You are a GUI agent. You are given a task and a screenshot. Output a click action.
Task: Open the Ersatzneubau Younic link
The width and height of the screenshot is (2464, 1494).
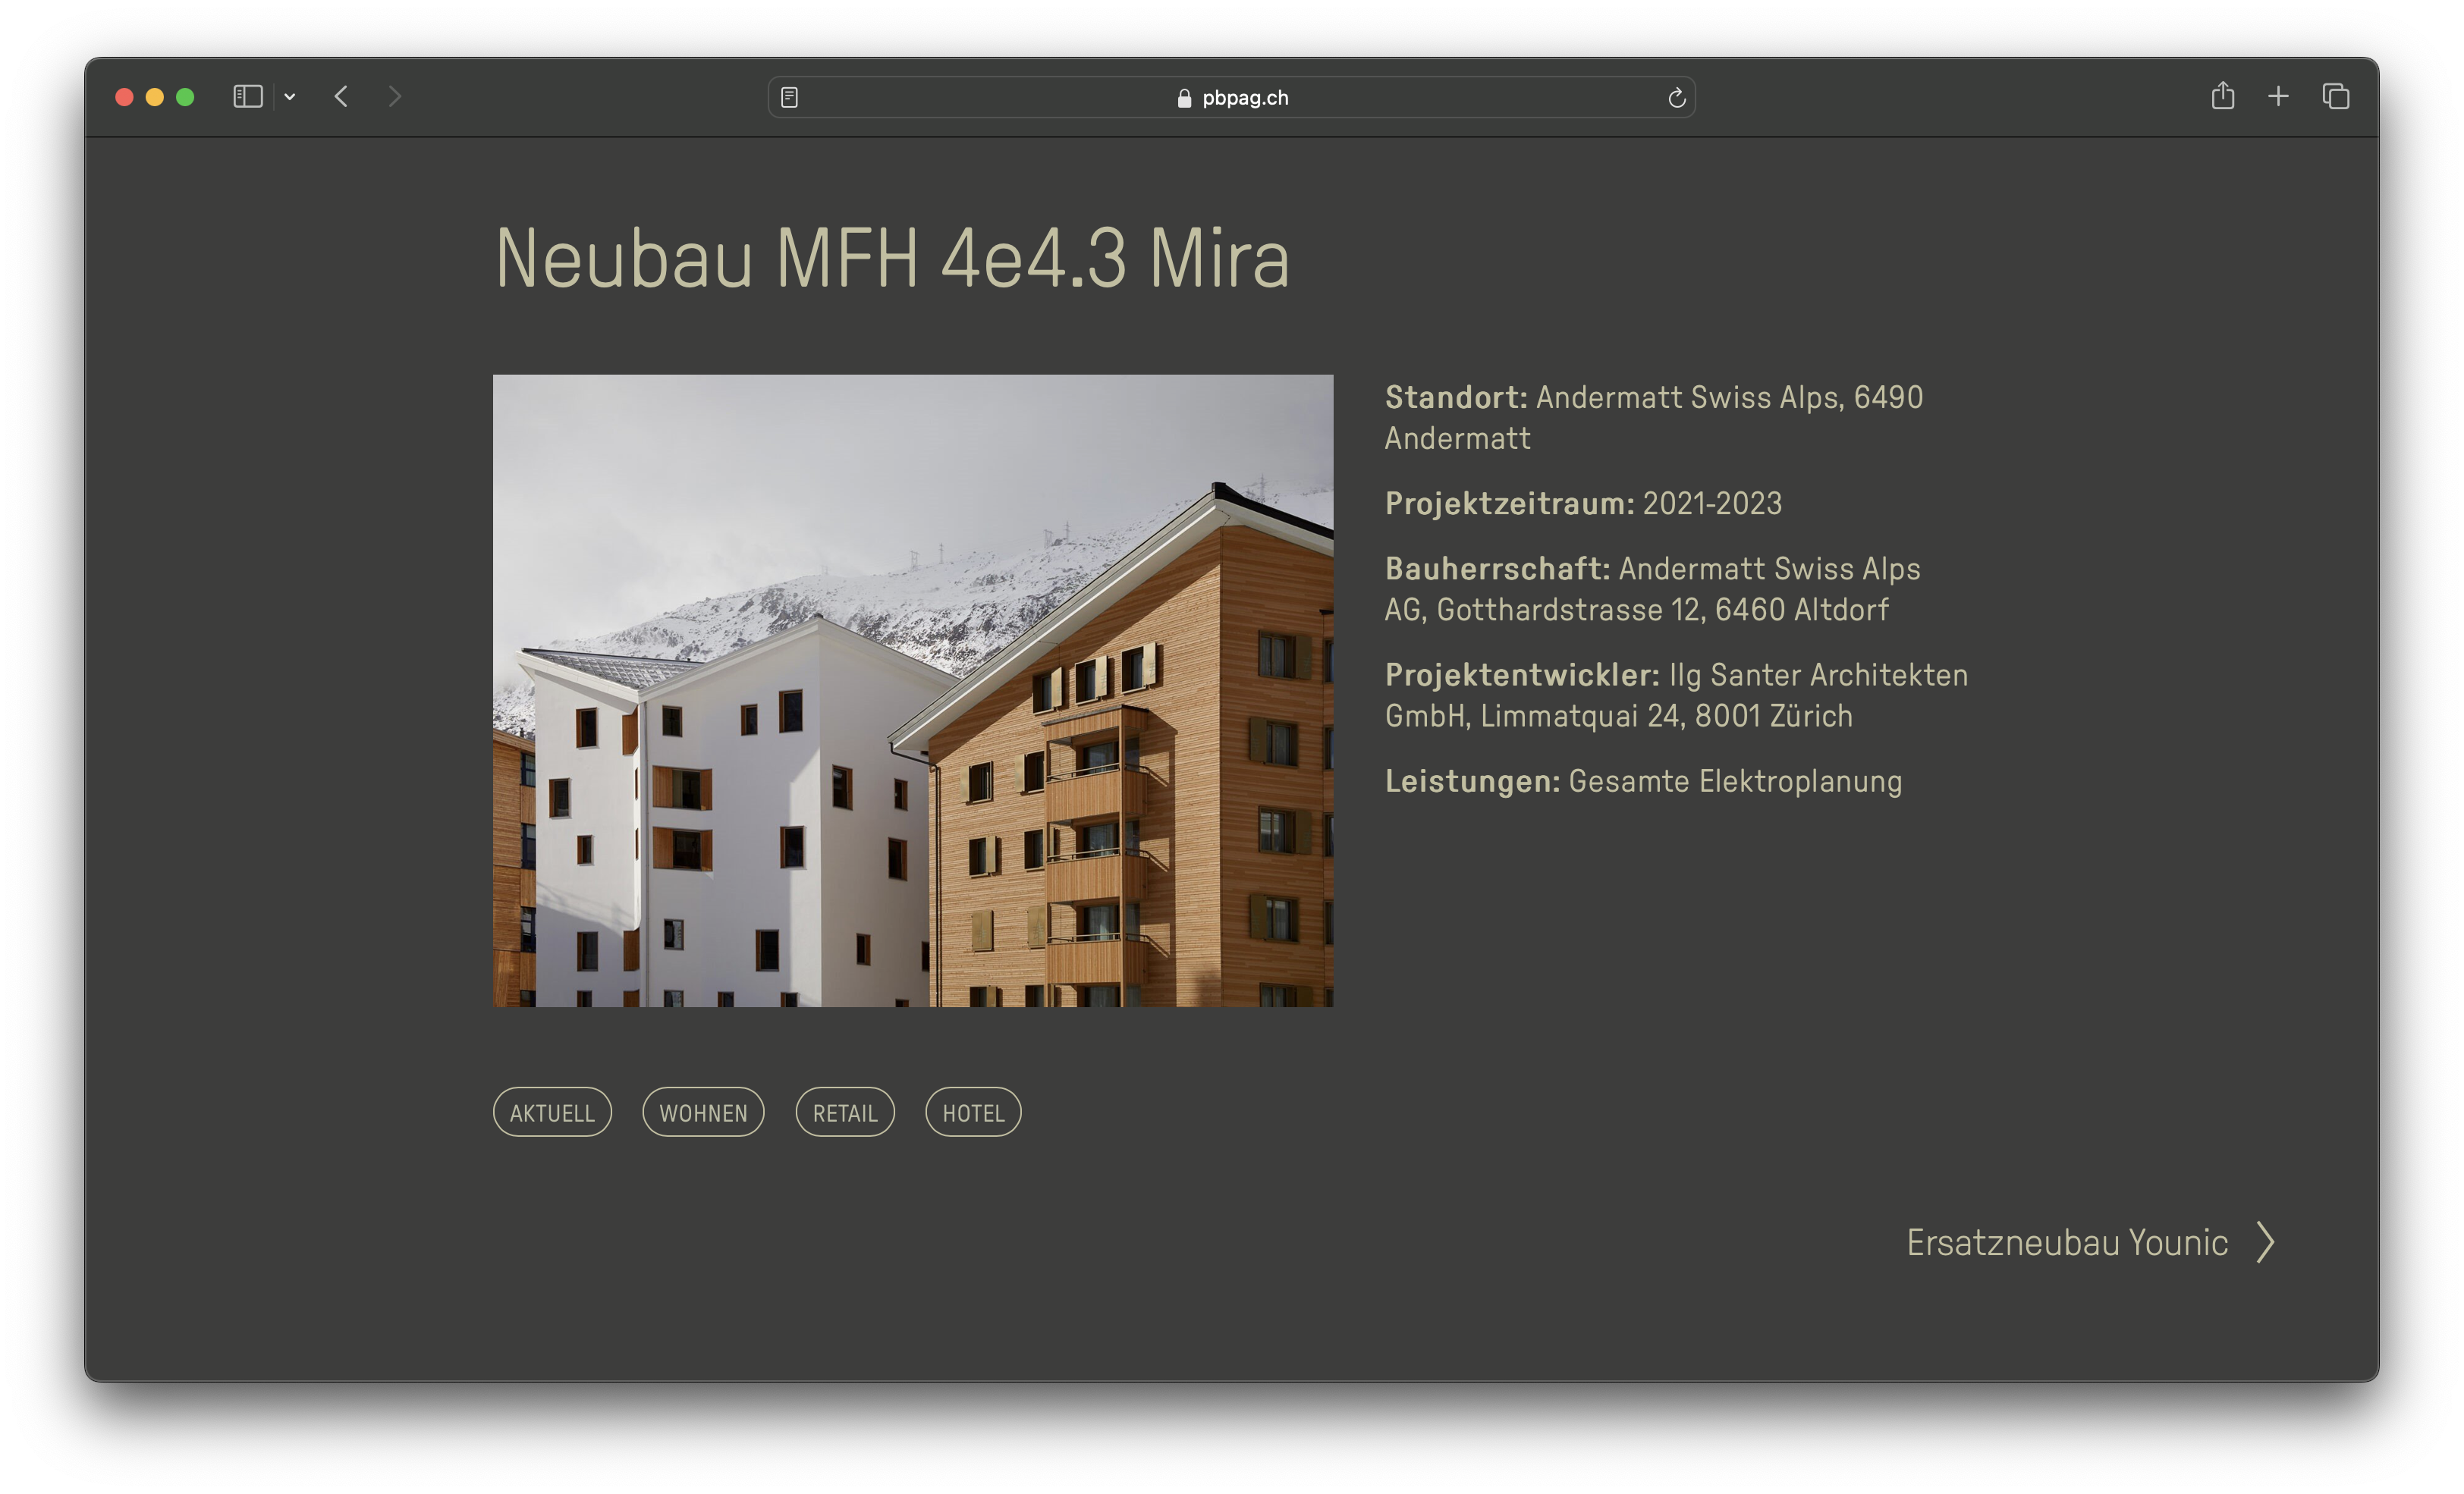pyautogui.click(x=2066, y=1243)
